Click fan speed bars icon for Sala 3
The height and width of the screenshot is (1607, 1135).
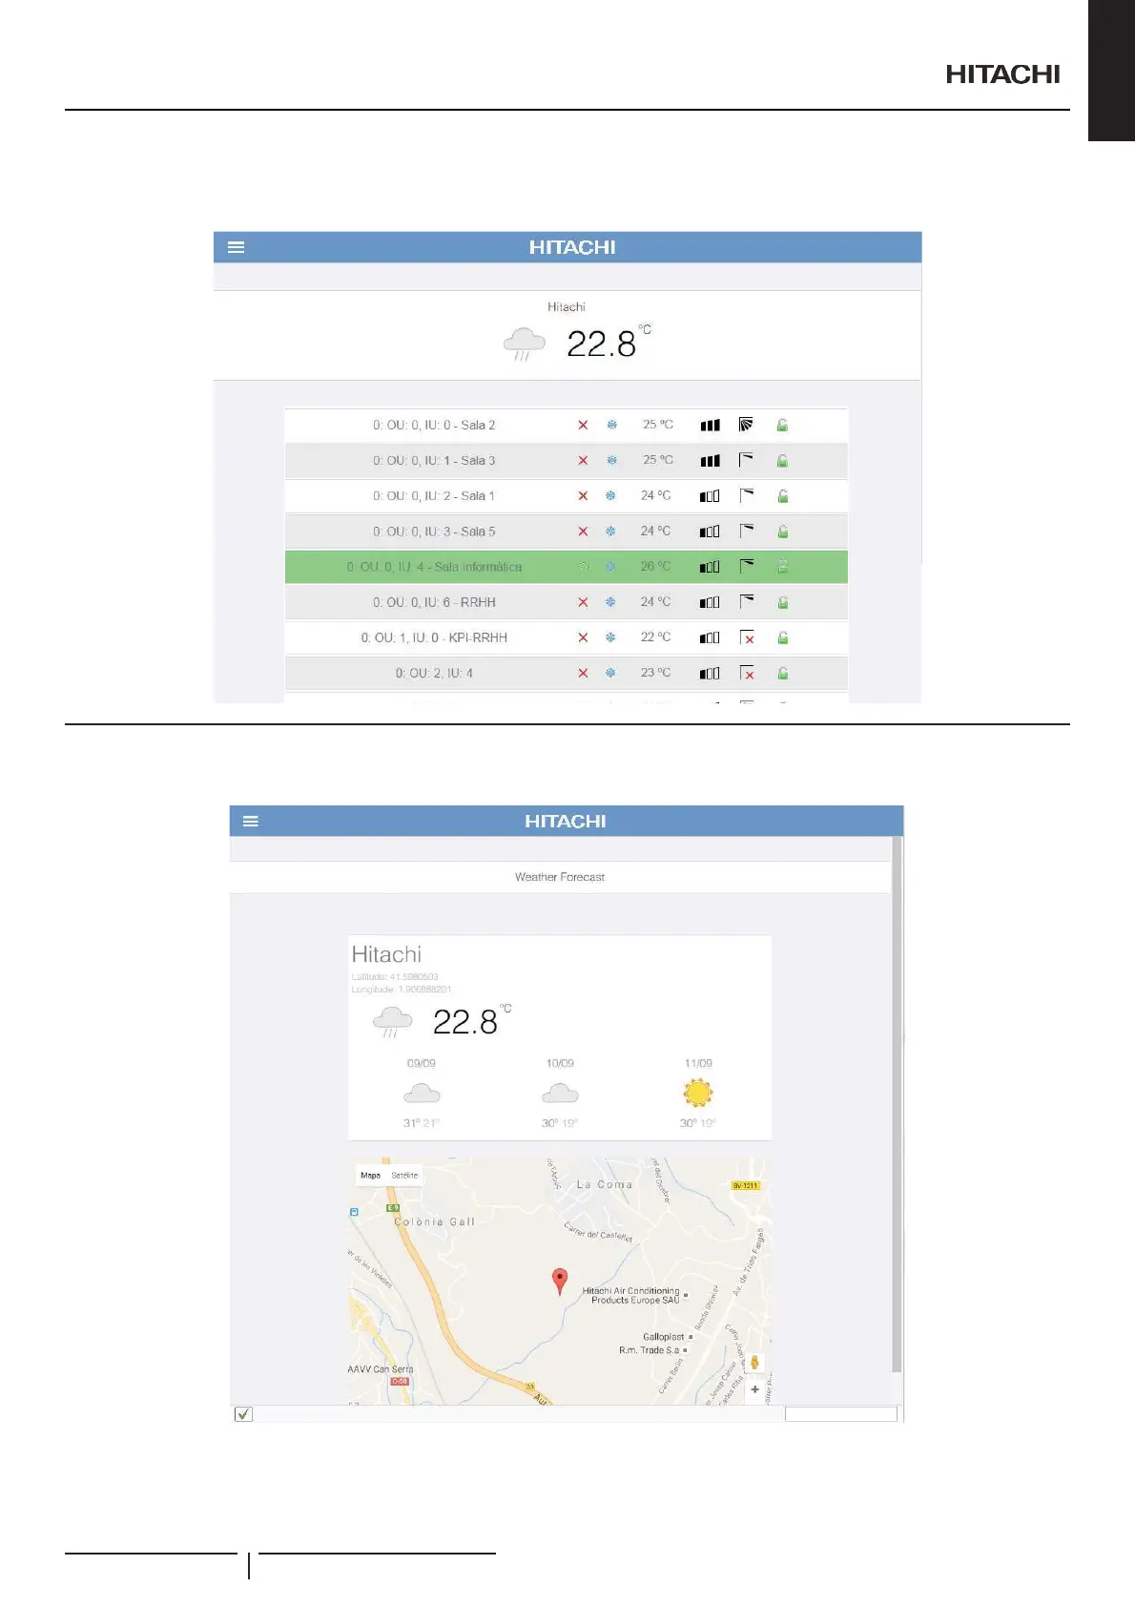point(711,461)
